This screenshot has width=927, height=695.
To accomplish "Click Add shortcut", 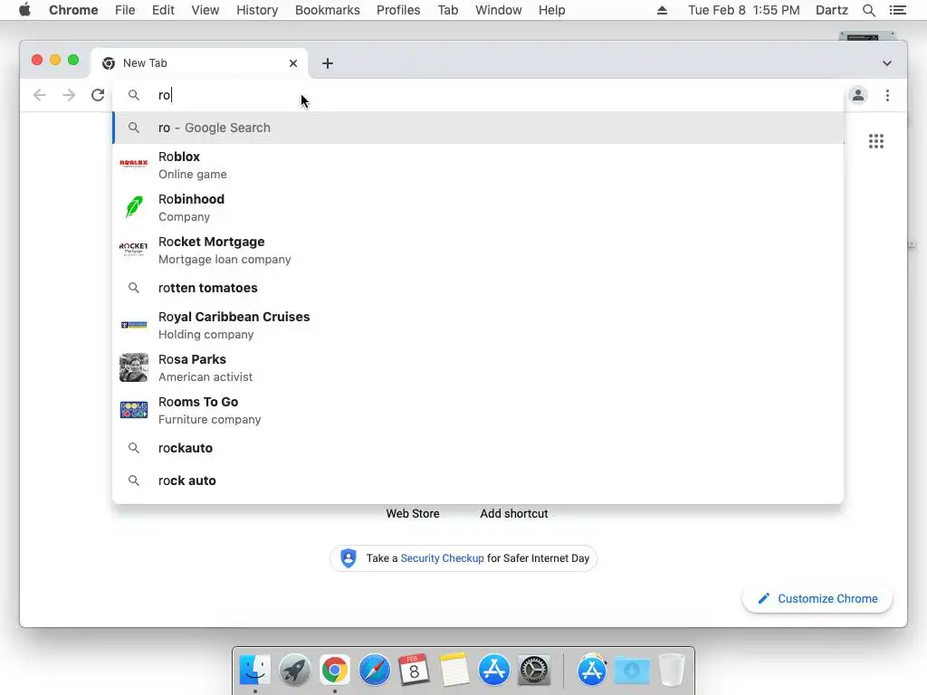I will pyautogui.click(x=514, y=514).
